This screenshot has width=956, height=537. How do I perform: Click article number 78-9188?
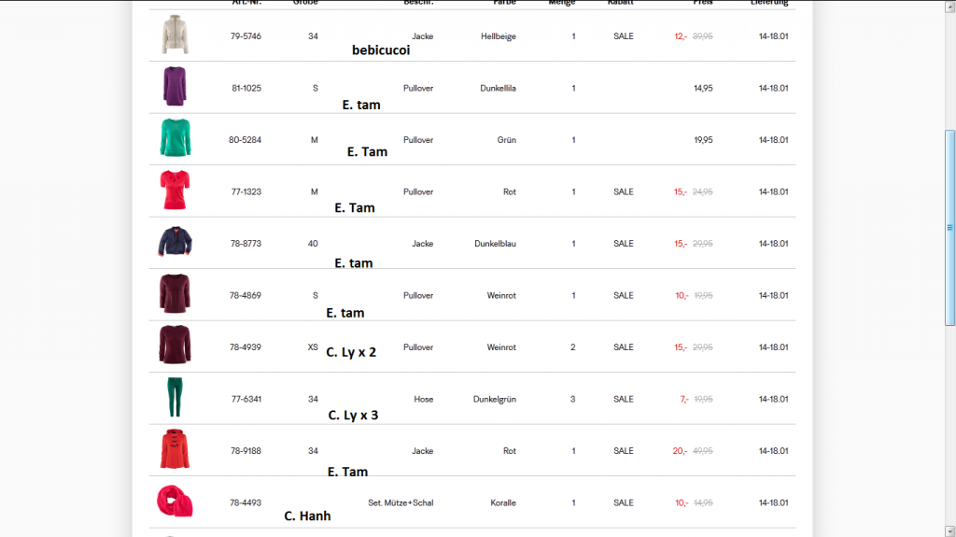[246, 451]
